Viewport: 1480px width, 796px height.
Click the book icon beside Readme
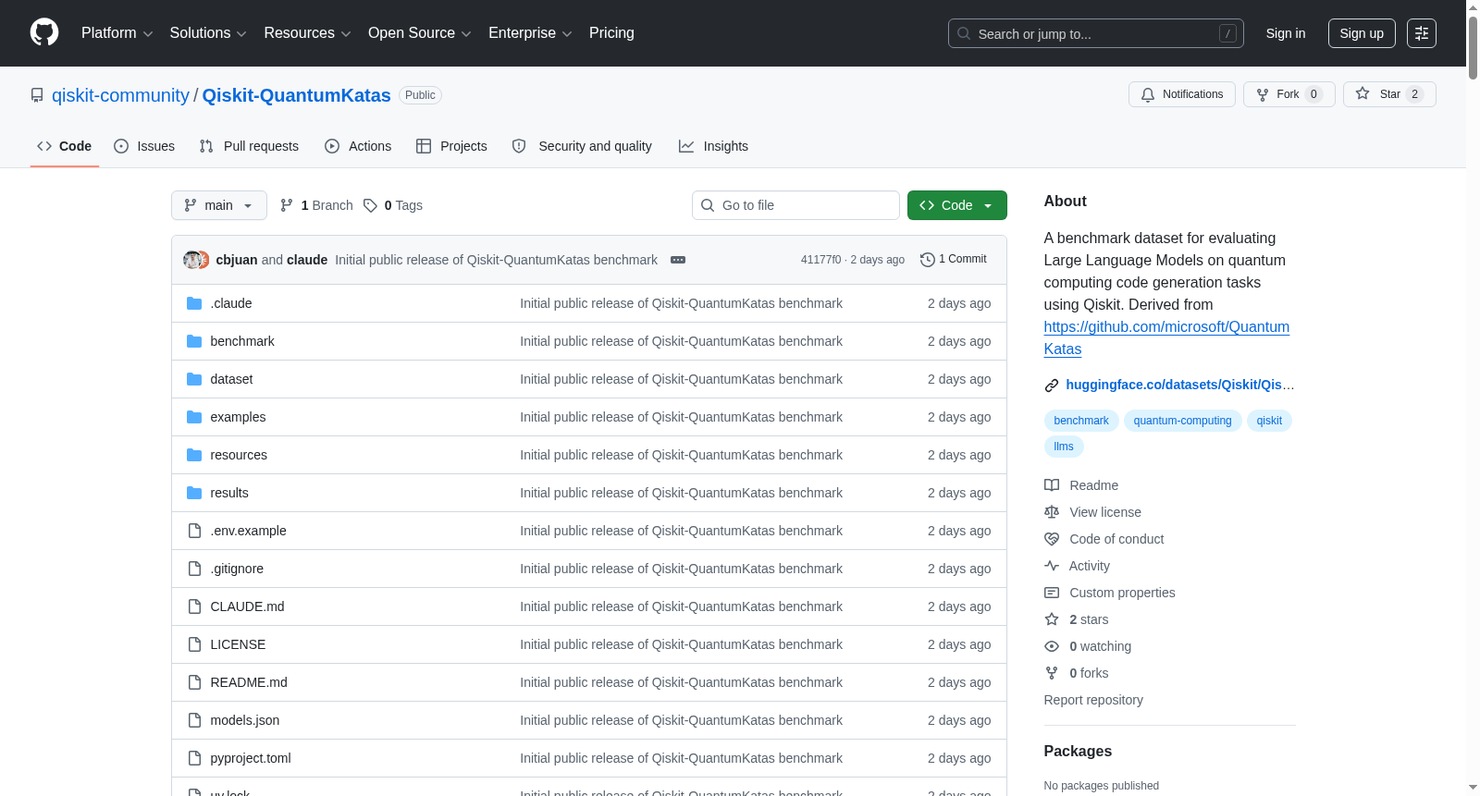tap(1052, 485)
